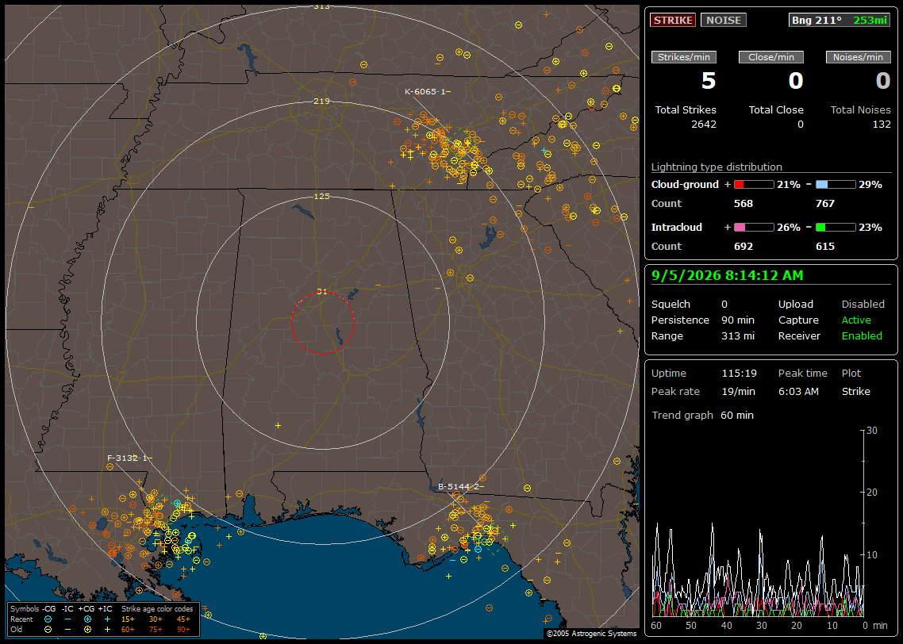Click the red center range circle
This screenshot has height=644, width=903.
pyautogui.click(x=322, y=323)
